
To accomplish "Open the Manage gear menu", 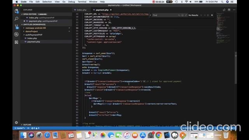I will pyautogui.click(x=16, y=122).
